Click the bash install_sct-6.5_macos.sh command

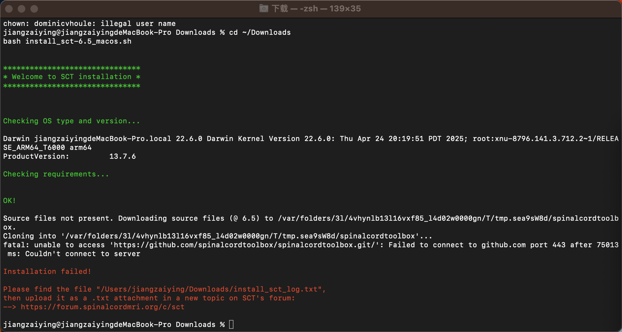[67, 41]
